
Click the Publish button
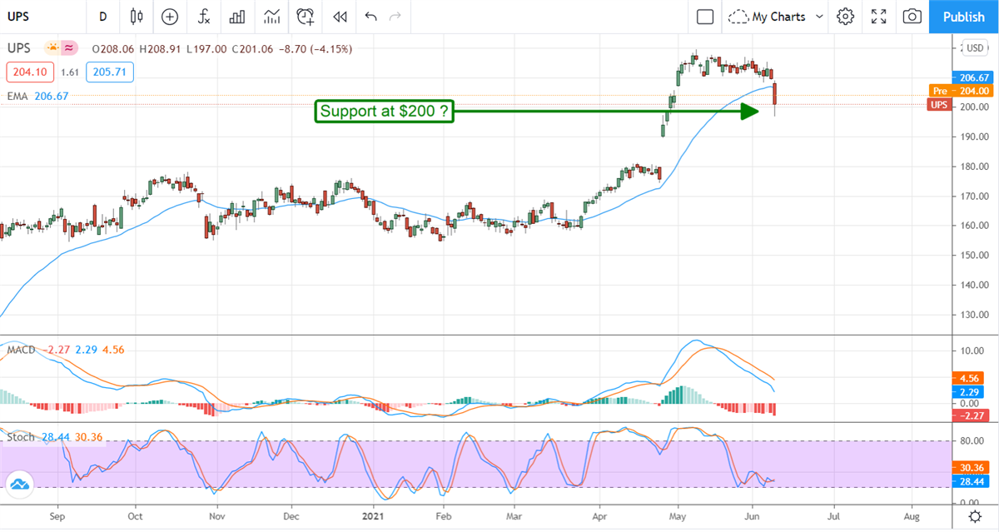964,16
